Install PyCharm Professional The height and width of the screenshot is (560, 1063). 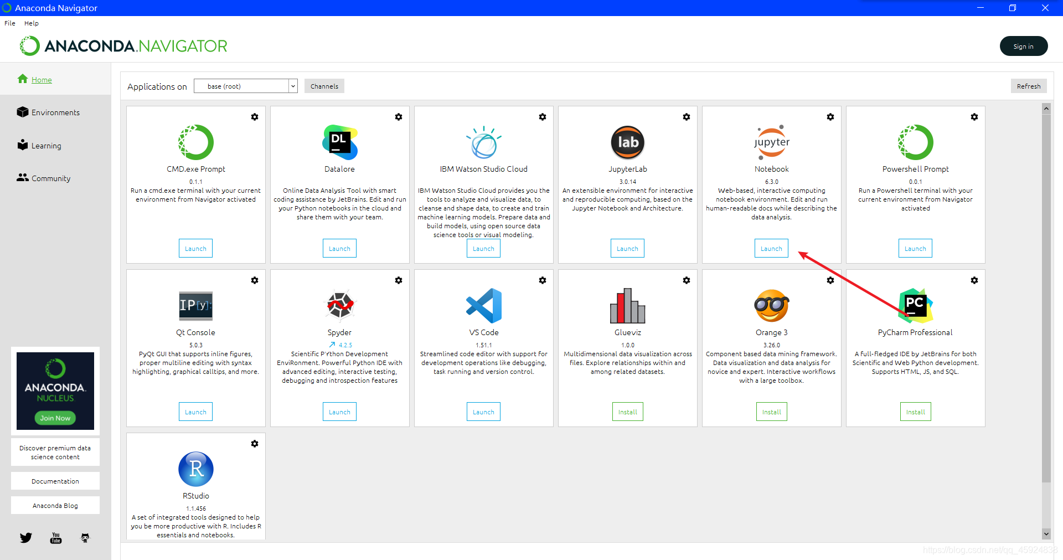(x=916, y=412)
